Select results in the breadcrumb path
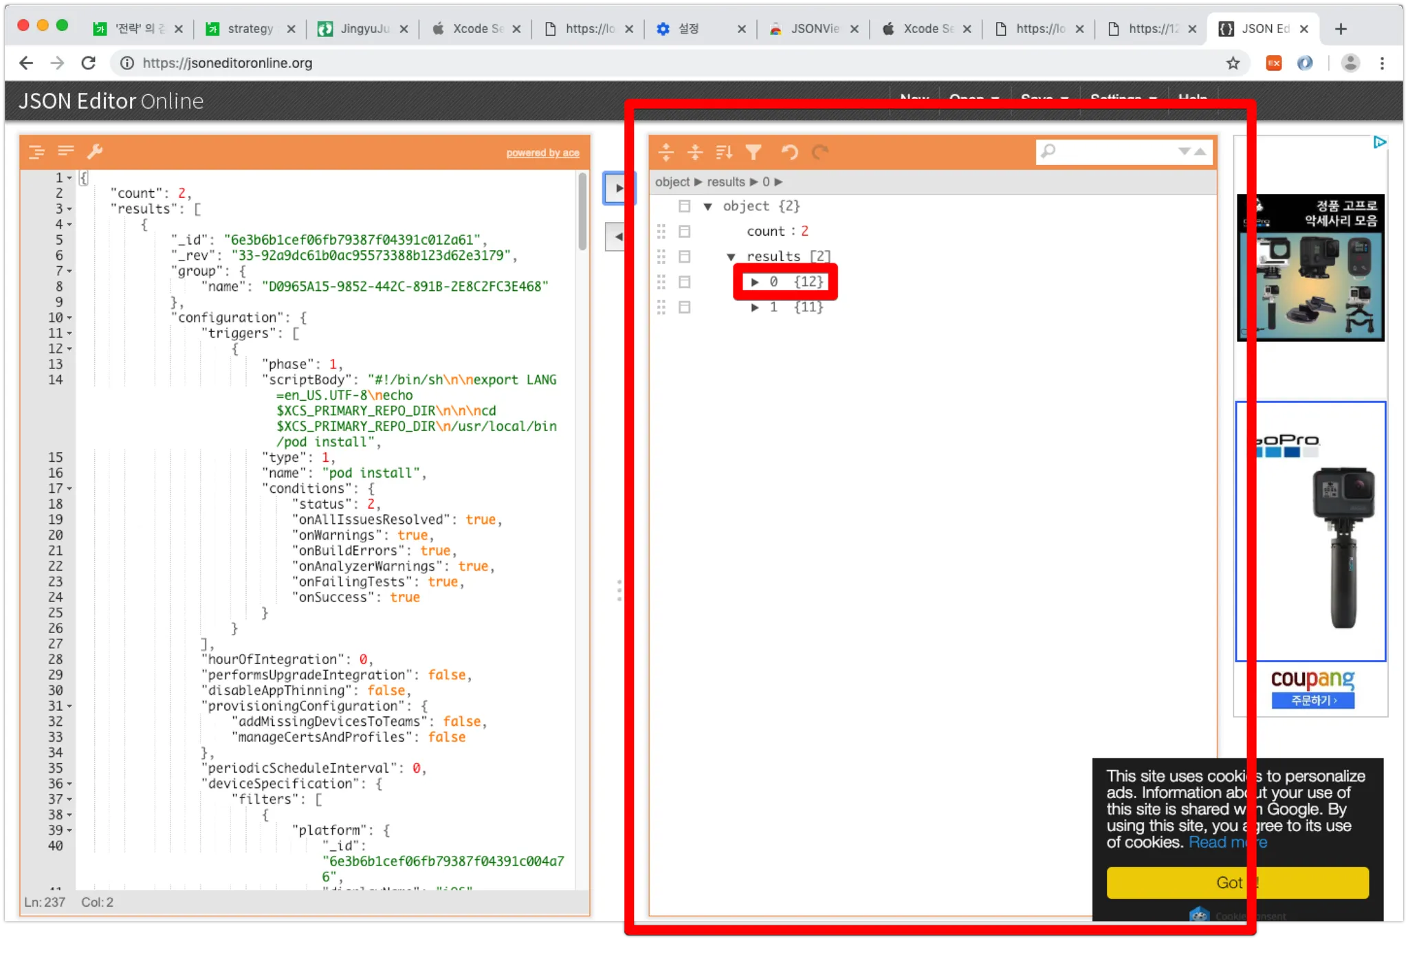The width and height of the screenshot is (1408, 959). (x=725, y=182)
